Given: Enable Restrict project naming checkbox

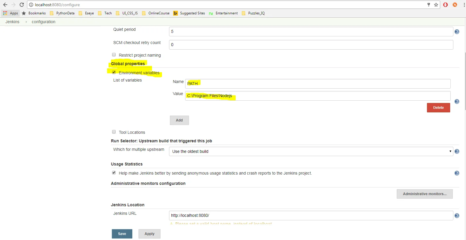Looking at the screenshot, I should pos(114,55).
